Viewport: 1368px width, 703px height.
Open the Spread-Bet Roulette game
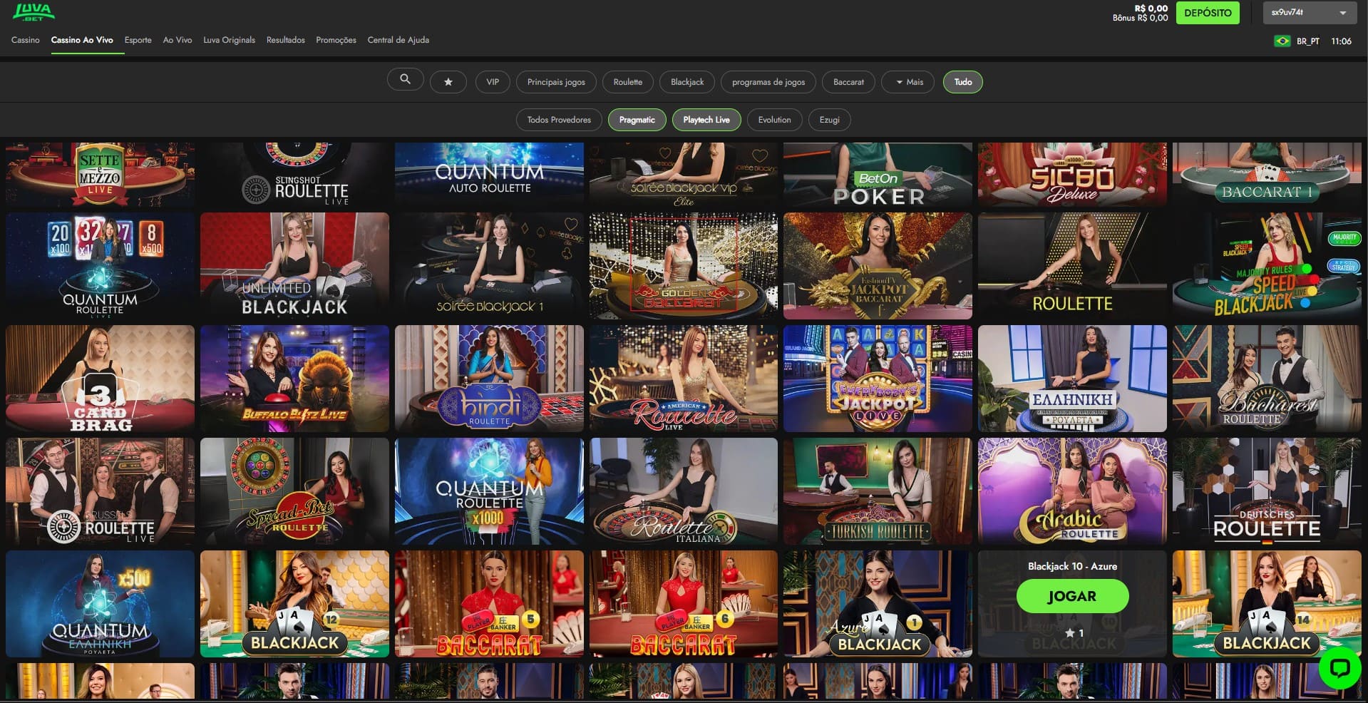(x=294, y=491)
